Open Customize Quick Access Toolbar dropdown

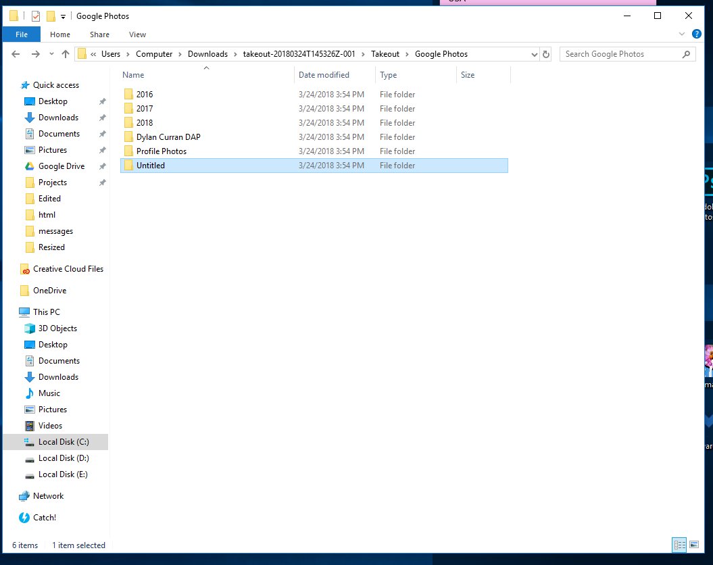coord(64,16)
